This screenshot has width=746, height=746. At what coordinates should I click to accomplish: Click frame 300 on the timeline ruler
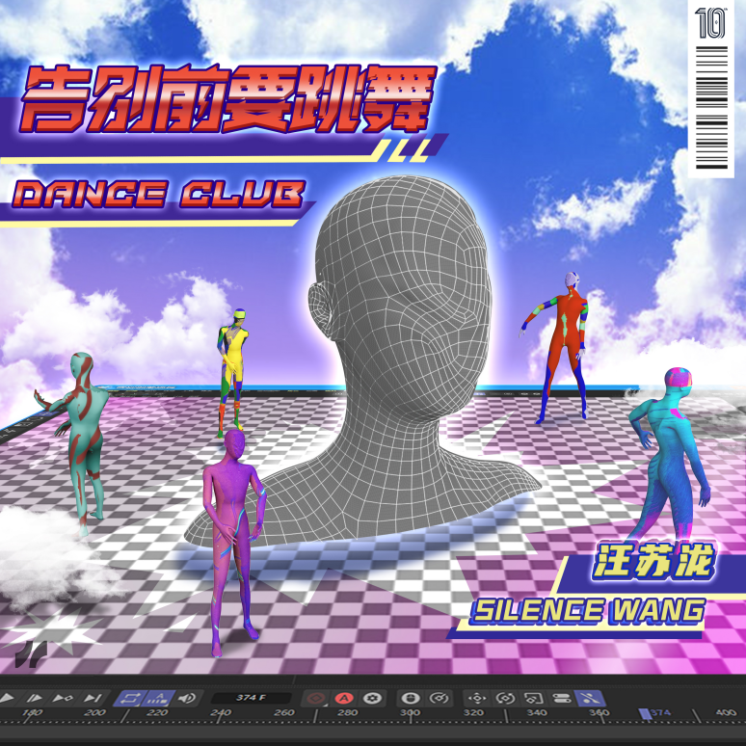411,712
